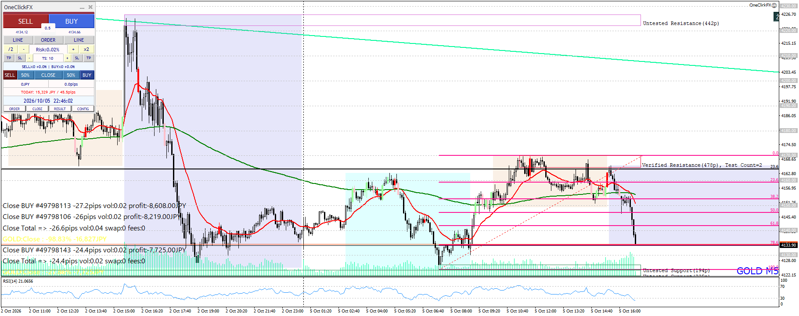Click the 0.5 lot size field
The image size is (799, 316).
47,28
